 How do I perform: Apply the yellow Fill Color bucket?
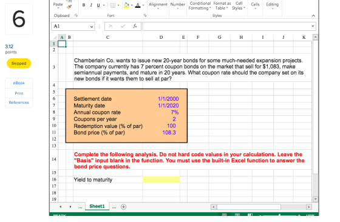[x=126, y=5]
